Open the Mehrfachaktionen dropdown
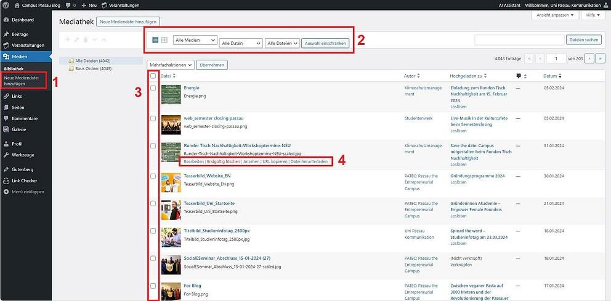The height and width of the screenshot is (301, 611). (x=171, y=65)
